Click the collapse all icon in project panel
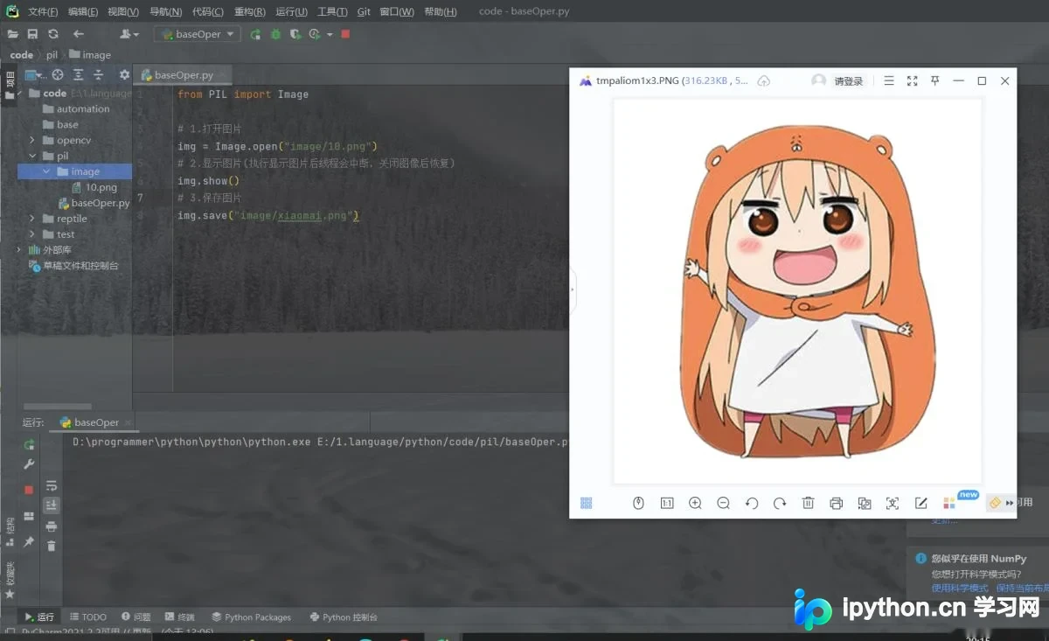Image resolution: width=1049 pixels, height=641 pixels. tap(99, 75)
